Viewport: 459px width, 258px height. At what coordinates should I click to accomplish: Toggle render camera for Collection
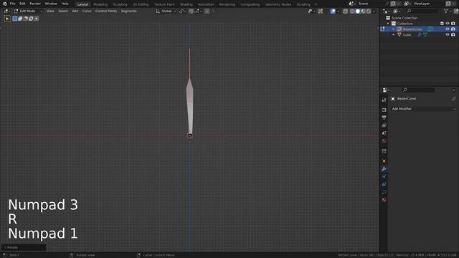(x=453, y=24)
